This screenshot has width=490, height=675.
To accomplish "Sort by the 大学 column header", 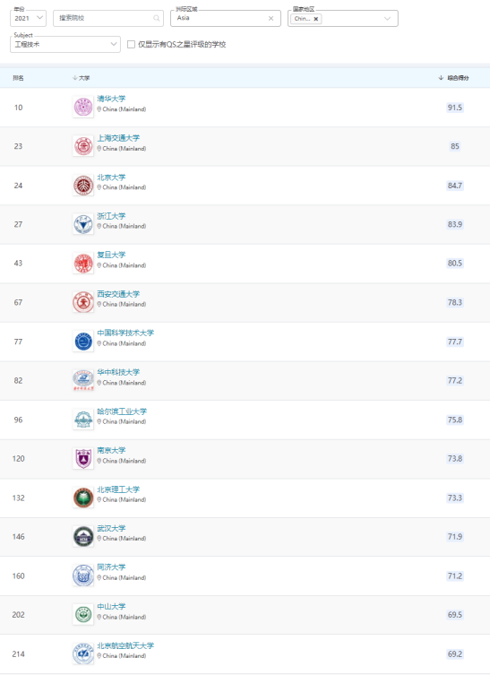I will point(82,78).
